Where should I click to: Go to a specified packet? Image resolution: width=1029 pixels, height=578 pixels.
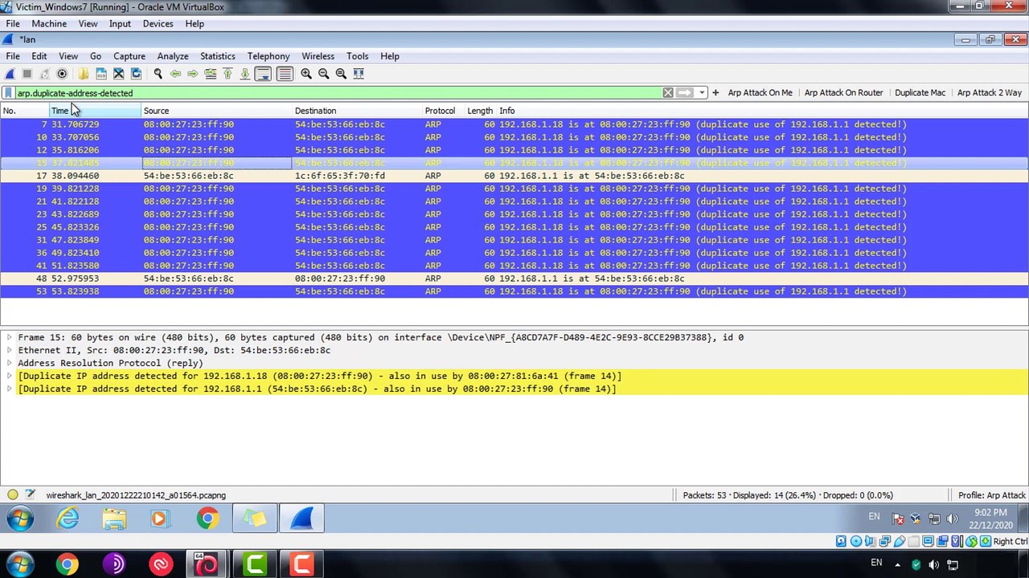tap(211, 74)
